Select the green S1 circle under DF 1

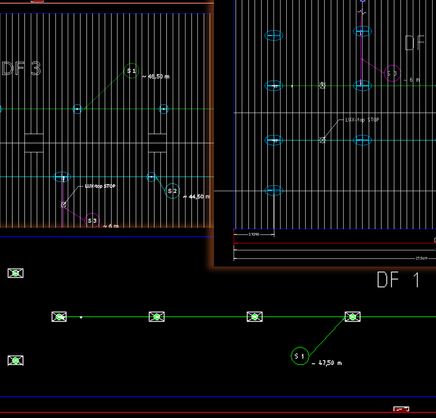300,356
